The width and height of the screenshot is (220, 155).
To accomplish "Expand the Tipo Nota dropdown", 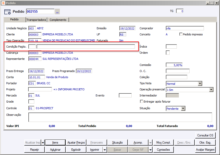I will [x=200, y=83].
